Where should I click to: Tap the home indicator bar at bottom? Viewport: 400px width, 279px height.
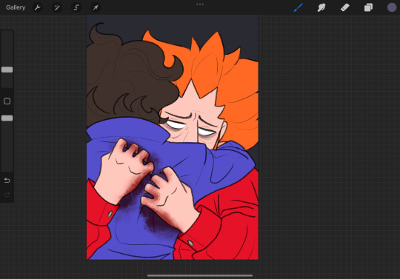click(200, 275)
